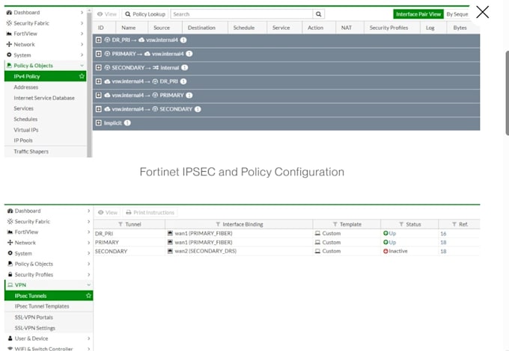This screenshot has width=509, height=351.
Task: Open Schedules page
Action: [x=25, y=119]
